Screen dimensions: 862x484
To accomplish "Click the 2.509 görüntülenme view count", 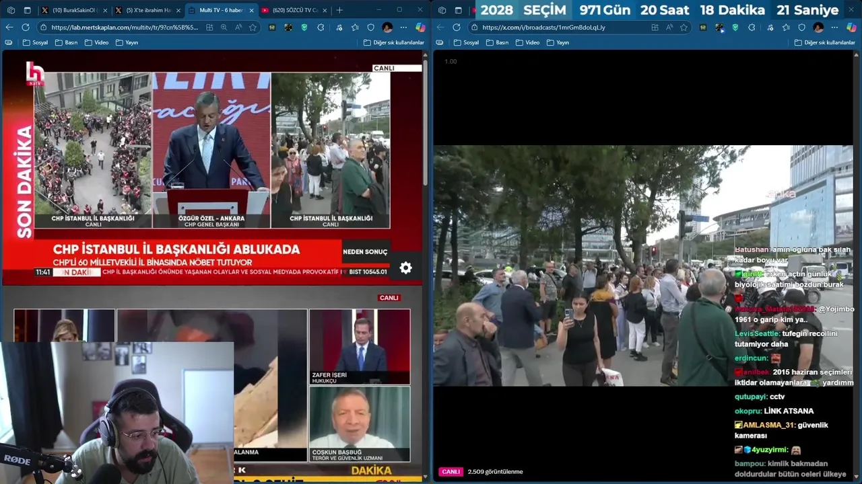I will click(x=495, y=472).
